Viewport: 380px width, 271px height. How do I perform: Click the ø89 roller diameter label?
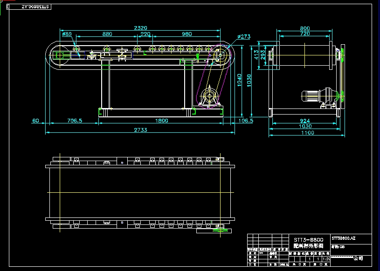coord(67,34)
